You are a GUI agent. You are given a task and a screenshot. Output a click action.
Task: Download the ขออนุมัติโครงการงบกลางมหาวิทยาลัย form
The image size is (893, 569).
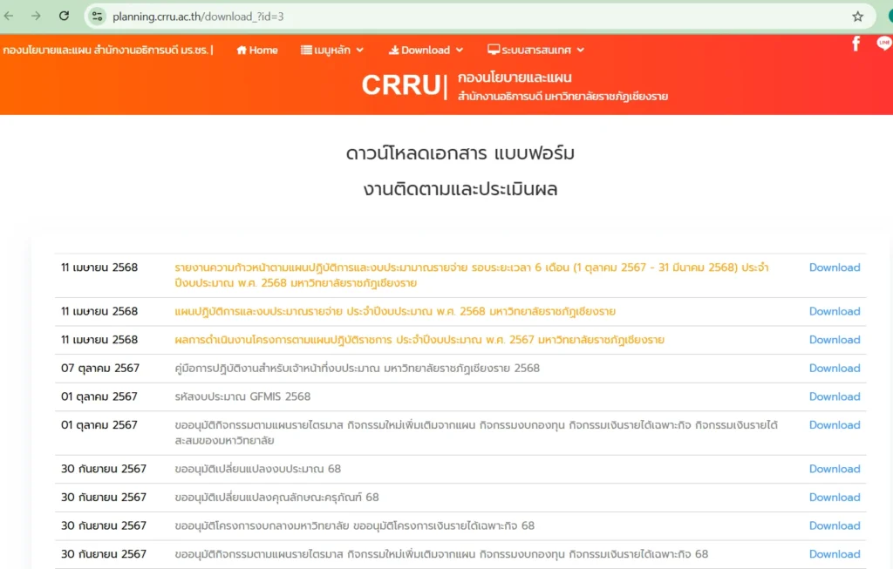[835, 525]
